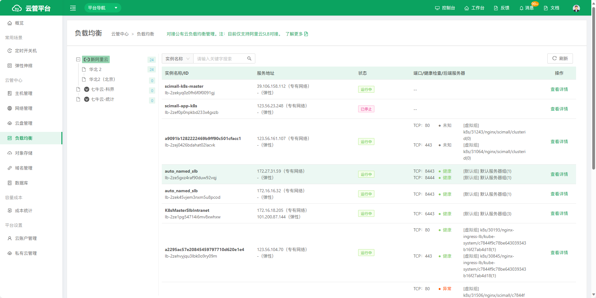Image resolution: width=596 pixels, height=298 pixels.
Task: View details of auto_named_slb at 172.16.16.32
Action: [x=559, y=194]
